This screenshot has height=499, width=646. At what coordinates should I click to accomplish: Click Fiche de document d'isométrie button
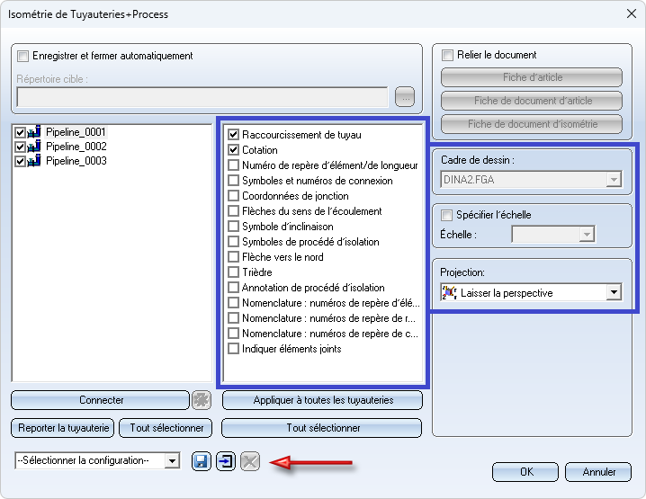tap(532, 124)
